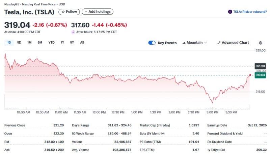
Task: Toggle the Key Events switch
Action: (x=152, y=43)
